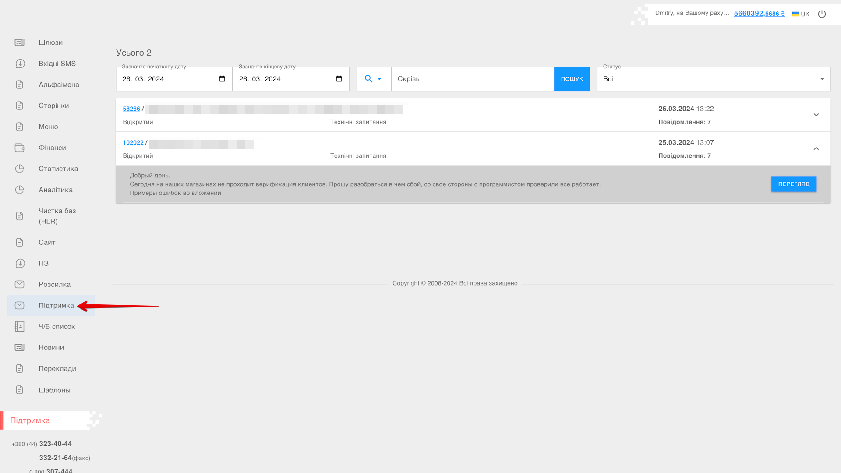This screenshot has height=473, width=841.
Task: Click the Статистика pie chart icon
Action: click(20, 169)
